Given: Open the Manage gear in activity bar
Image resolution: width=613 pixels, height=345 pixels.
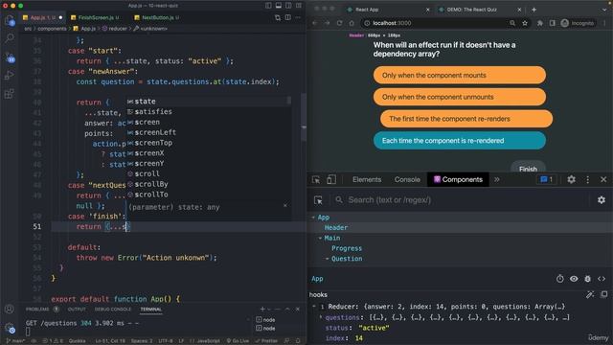Looking at the screenshot, I should [x=10, y=328].
